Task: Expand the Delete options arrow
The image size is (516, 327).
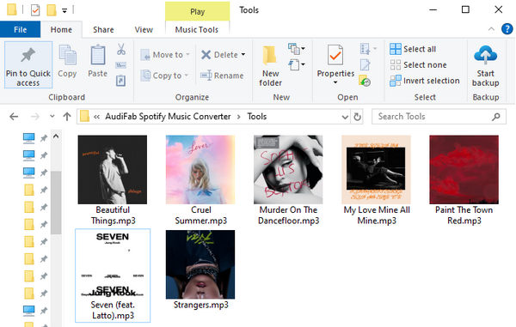Action: [243, 55]
